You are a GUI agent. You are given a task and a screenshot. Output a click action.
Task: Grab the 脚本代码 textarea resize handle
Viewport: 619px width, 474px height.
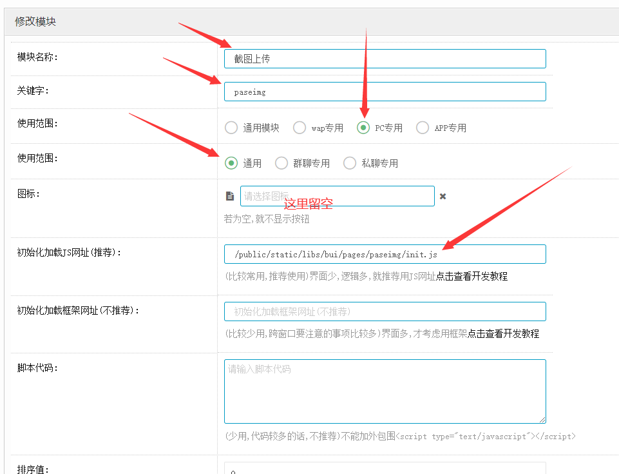pyautogui.click(x=542, y=420)
